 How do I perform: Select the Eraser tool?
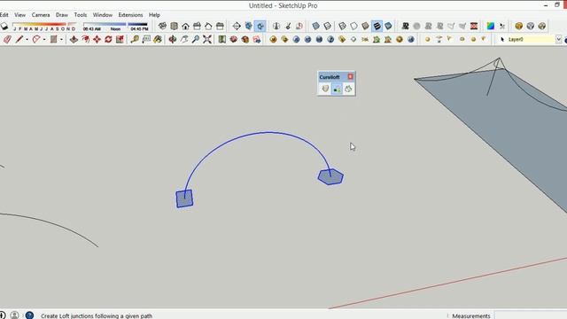point(7,39)
